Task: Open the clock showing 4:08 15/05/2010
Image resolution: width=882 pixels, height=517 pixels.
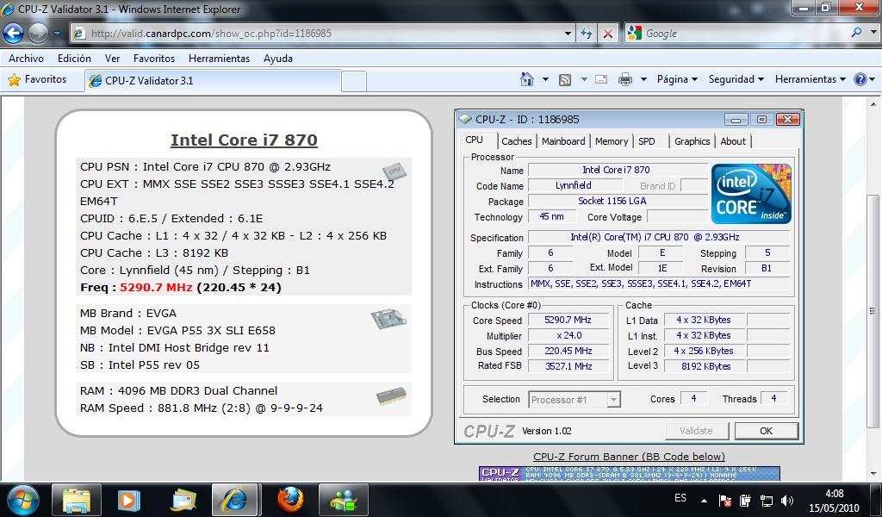Action: click(x=834, y=500)
